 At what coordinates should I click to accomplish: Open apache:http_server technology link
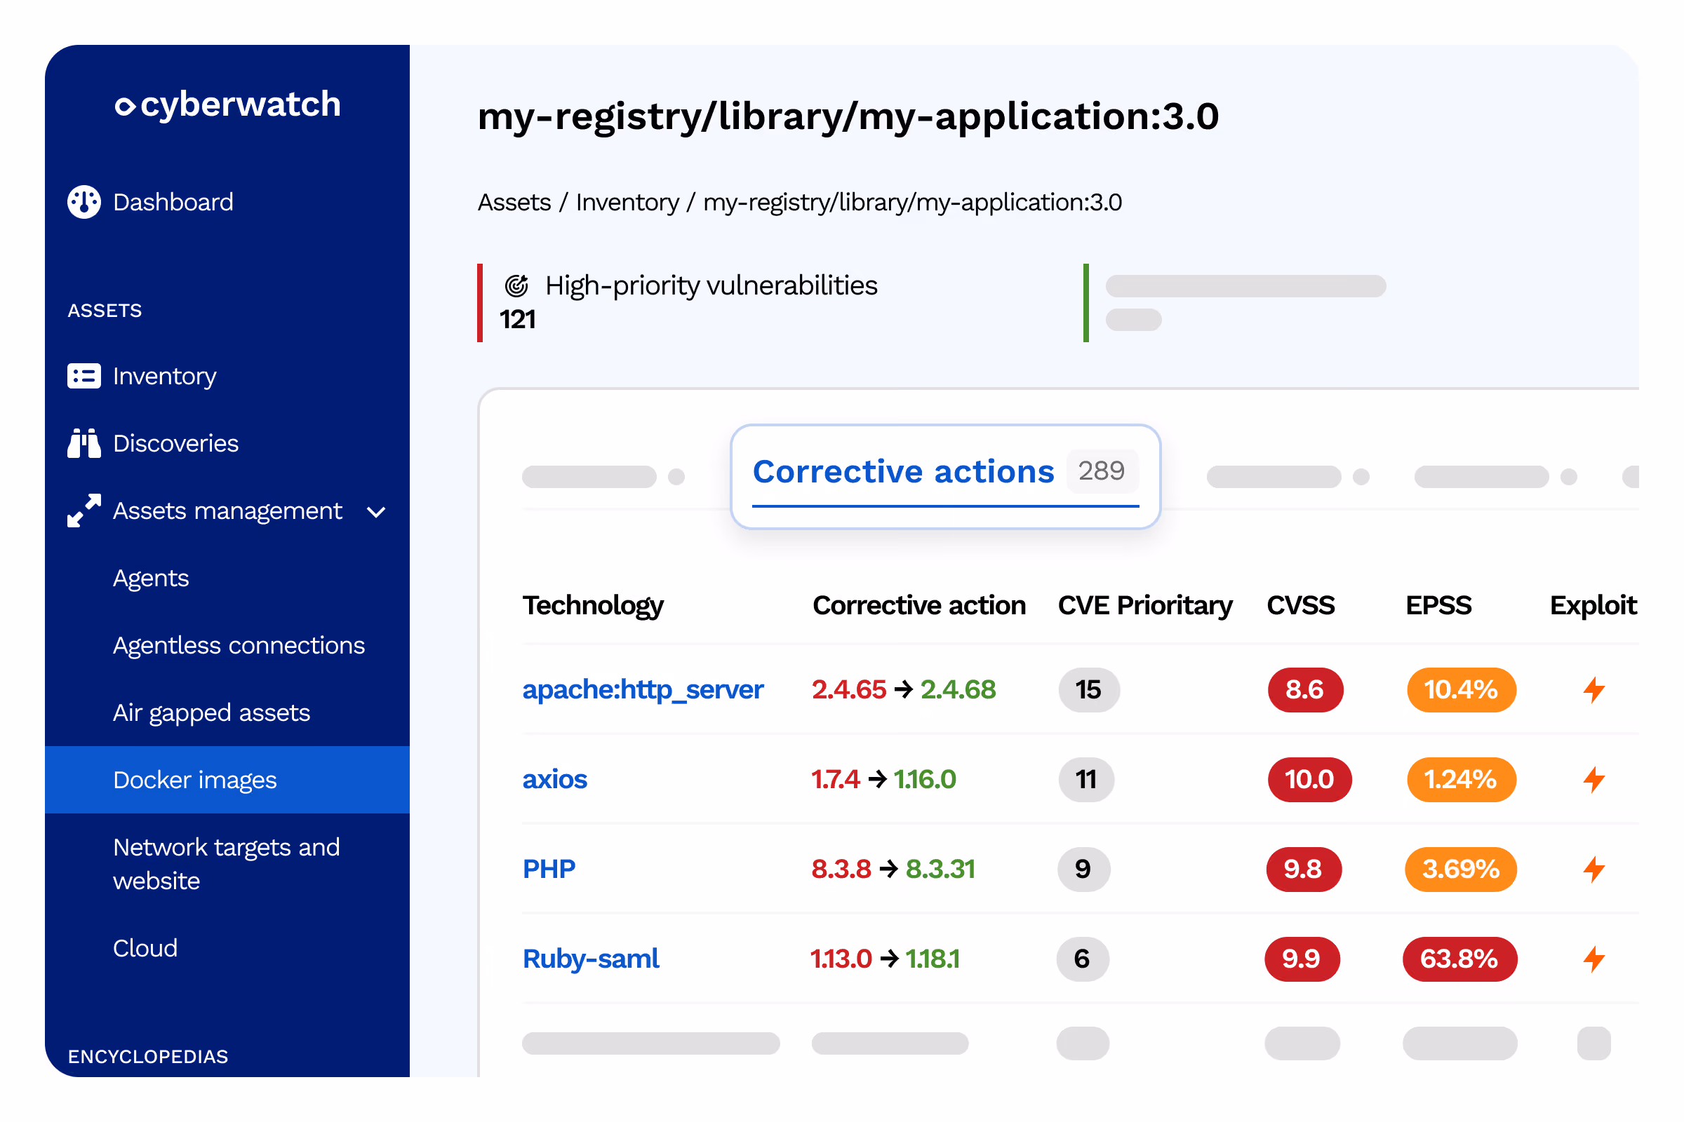643,690
